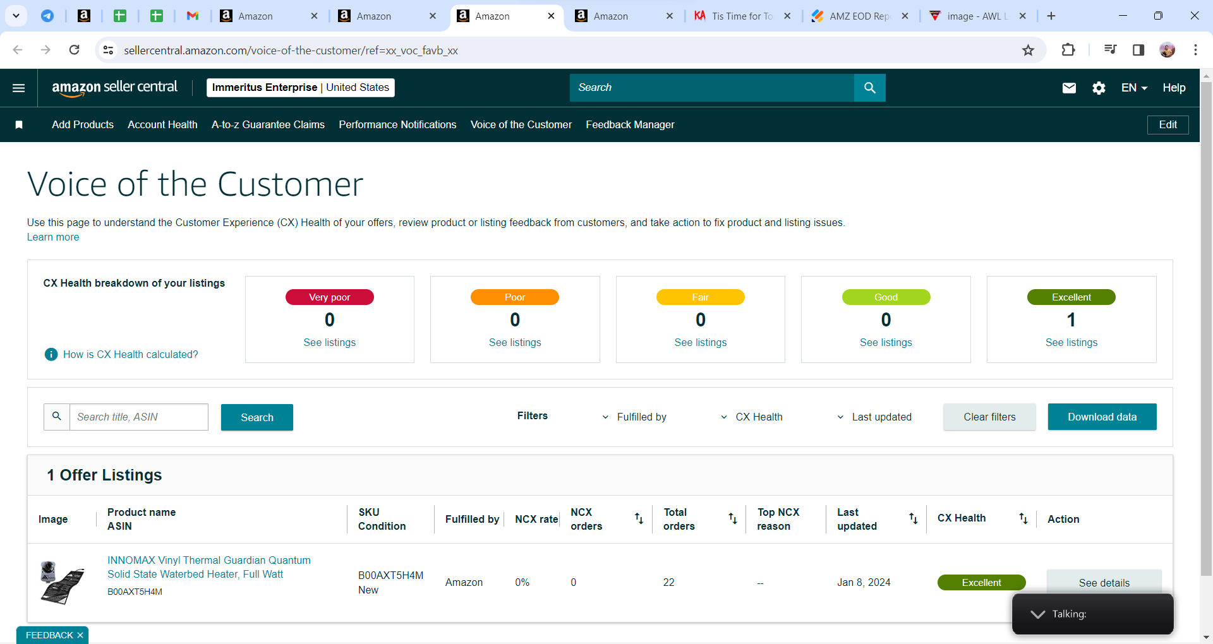Open the settings gear icon
Viewport: 1213px width, 644px height.
click(x=1099, y=88)
